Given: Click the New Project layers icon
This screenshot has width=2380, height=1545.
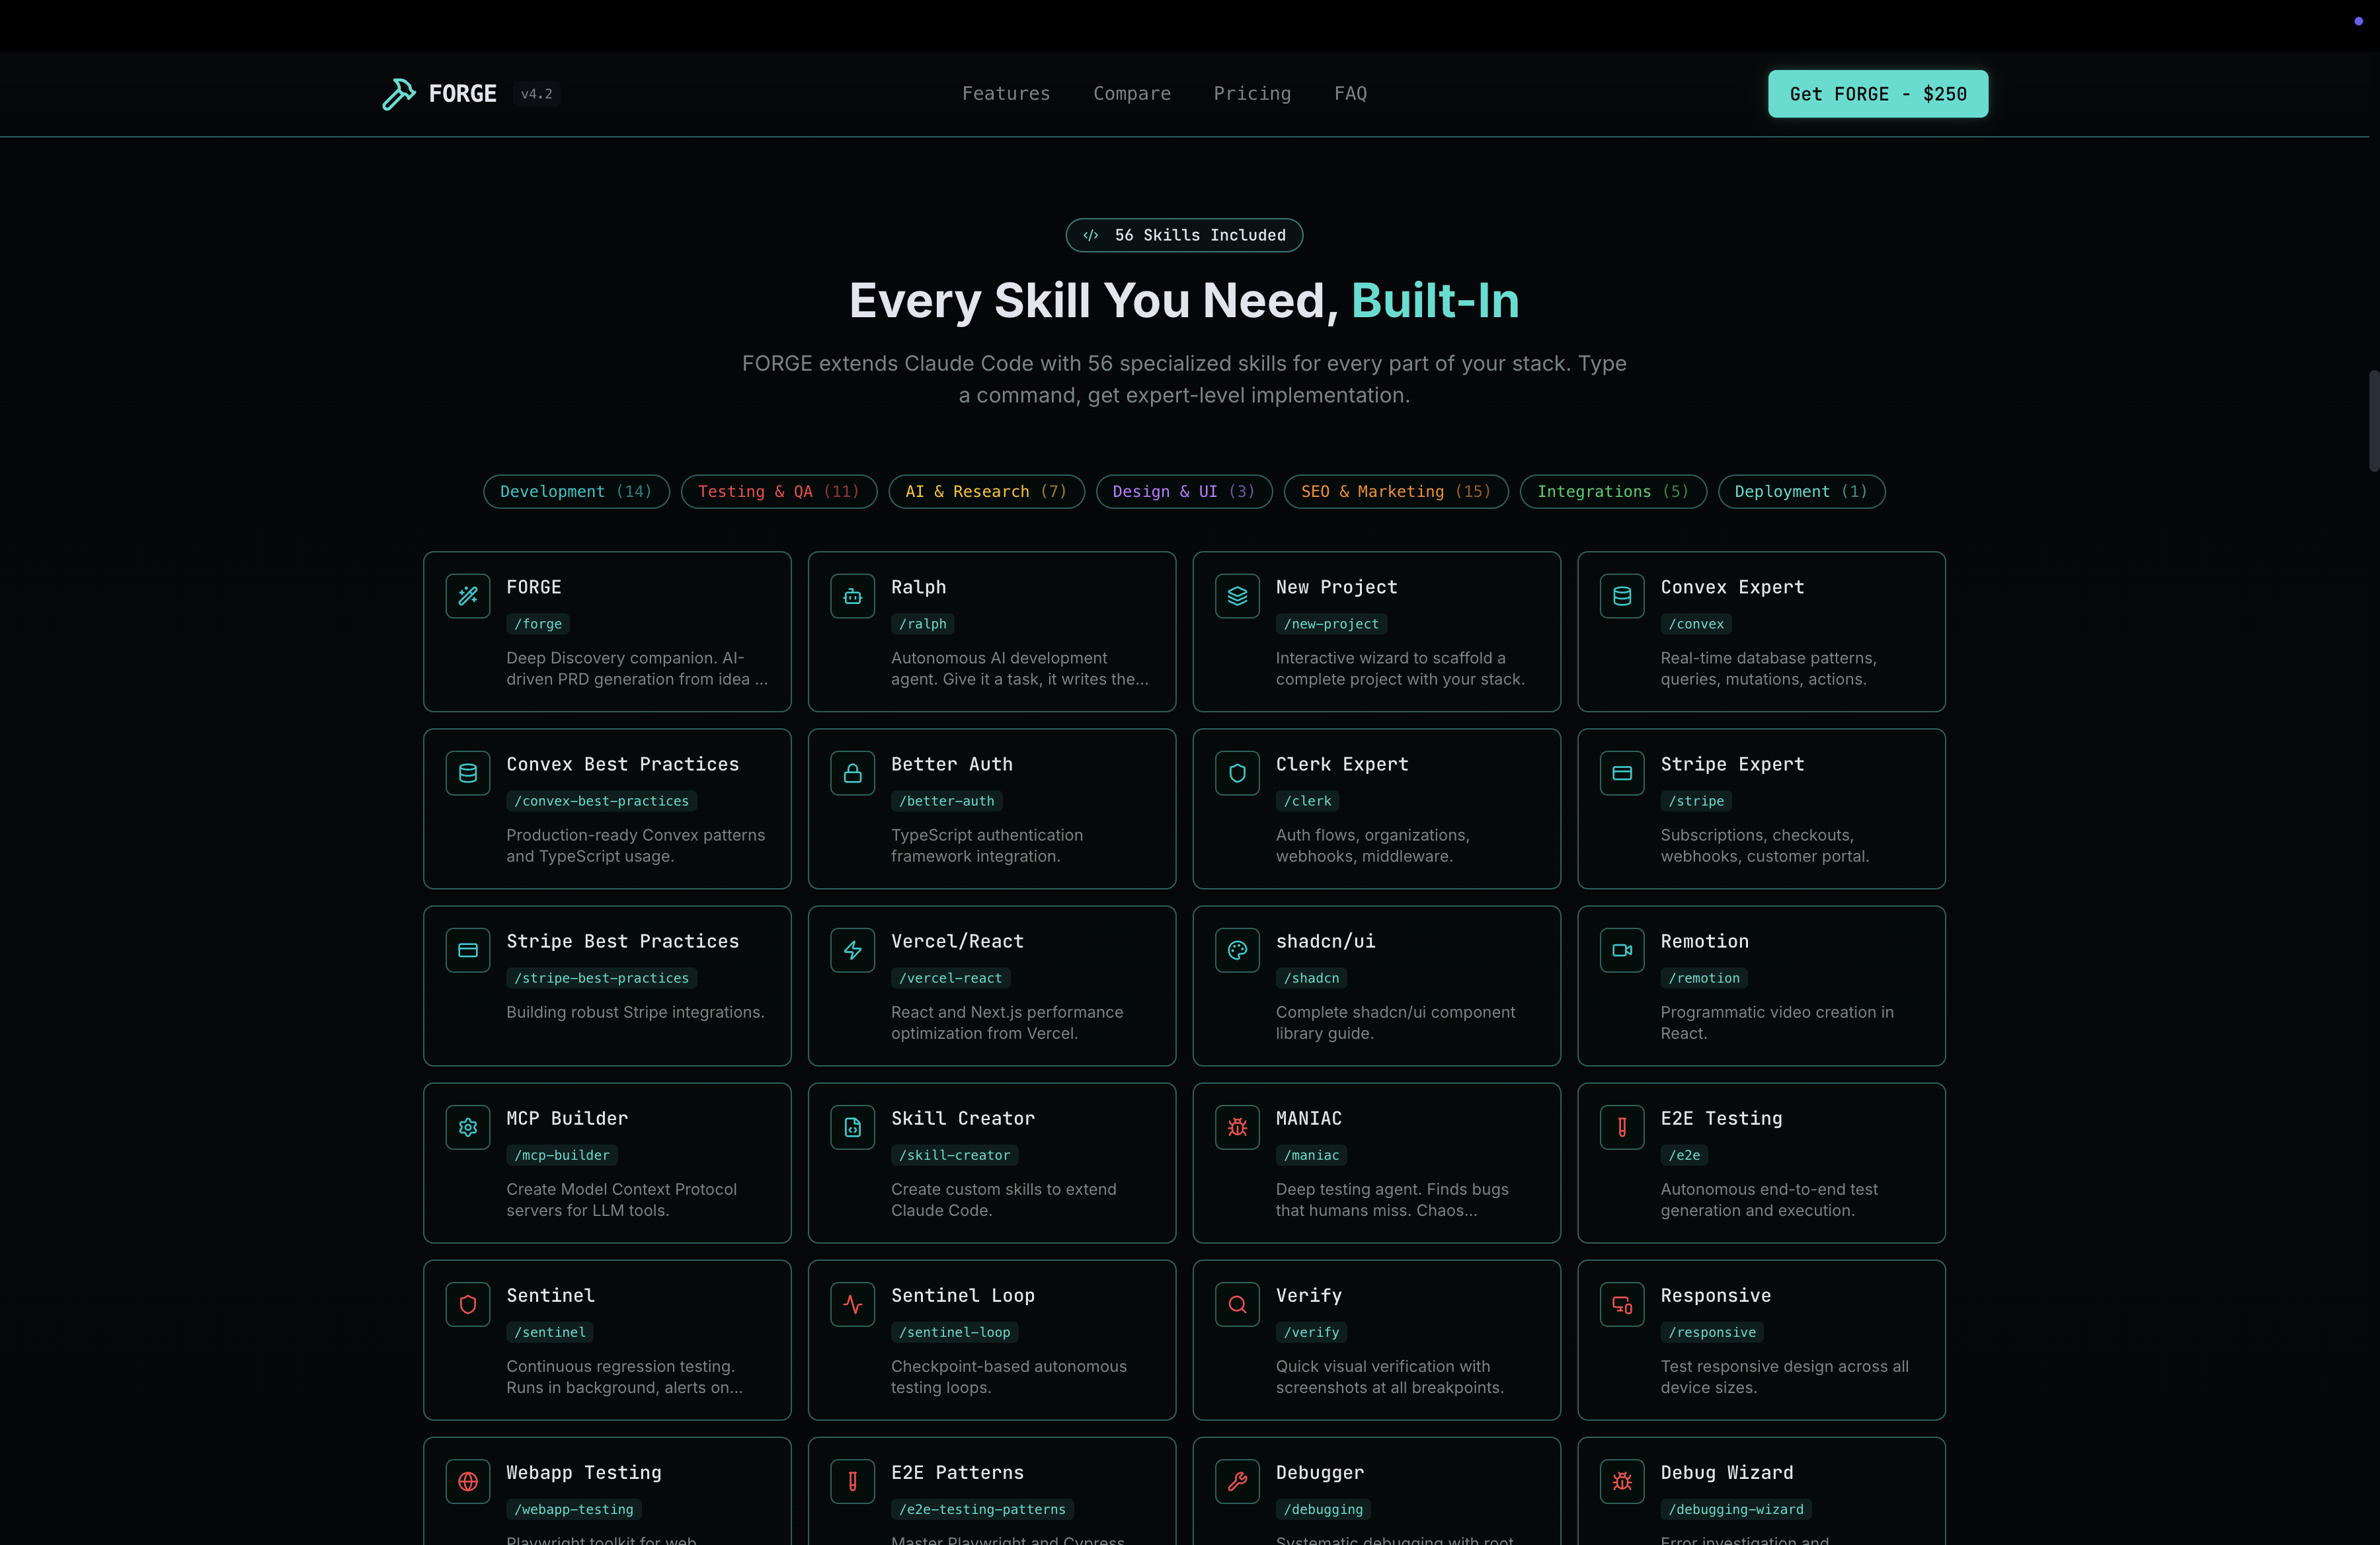Looking at the screenshot, I should (x=1237, y=597).
